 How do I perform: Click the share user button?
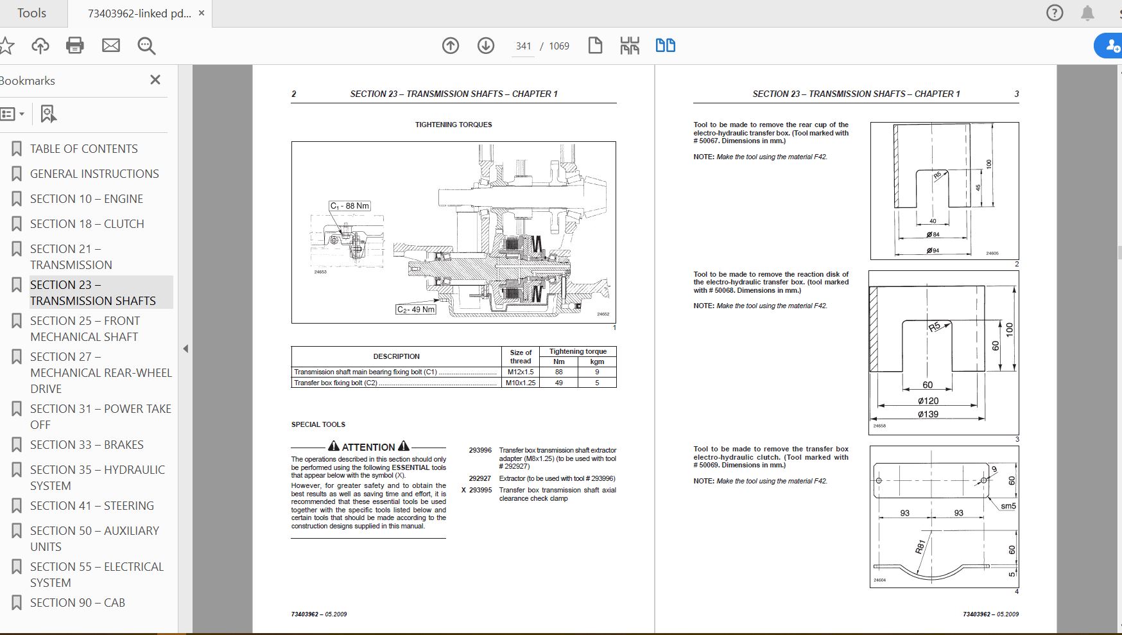click(x=1110, y=46)
